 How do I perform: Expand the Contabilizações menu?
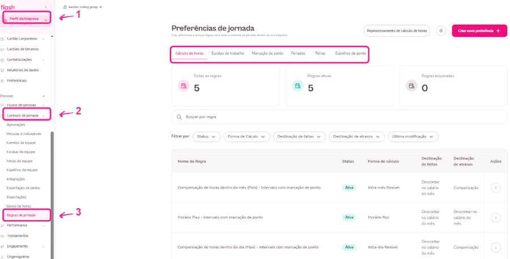(44, 60)
